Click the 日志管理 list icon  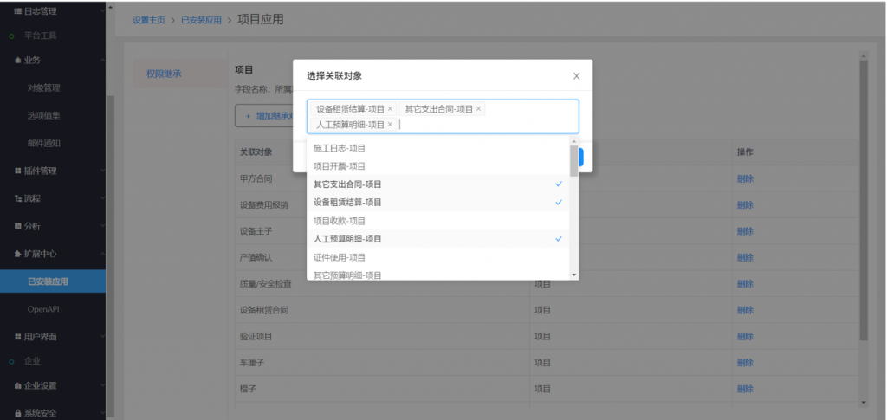point(17,10)
